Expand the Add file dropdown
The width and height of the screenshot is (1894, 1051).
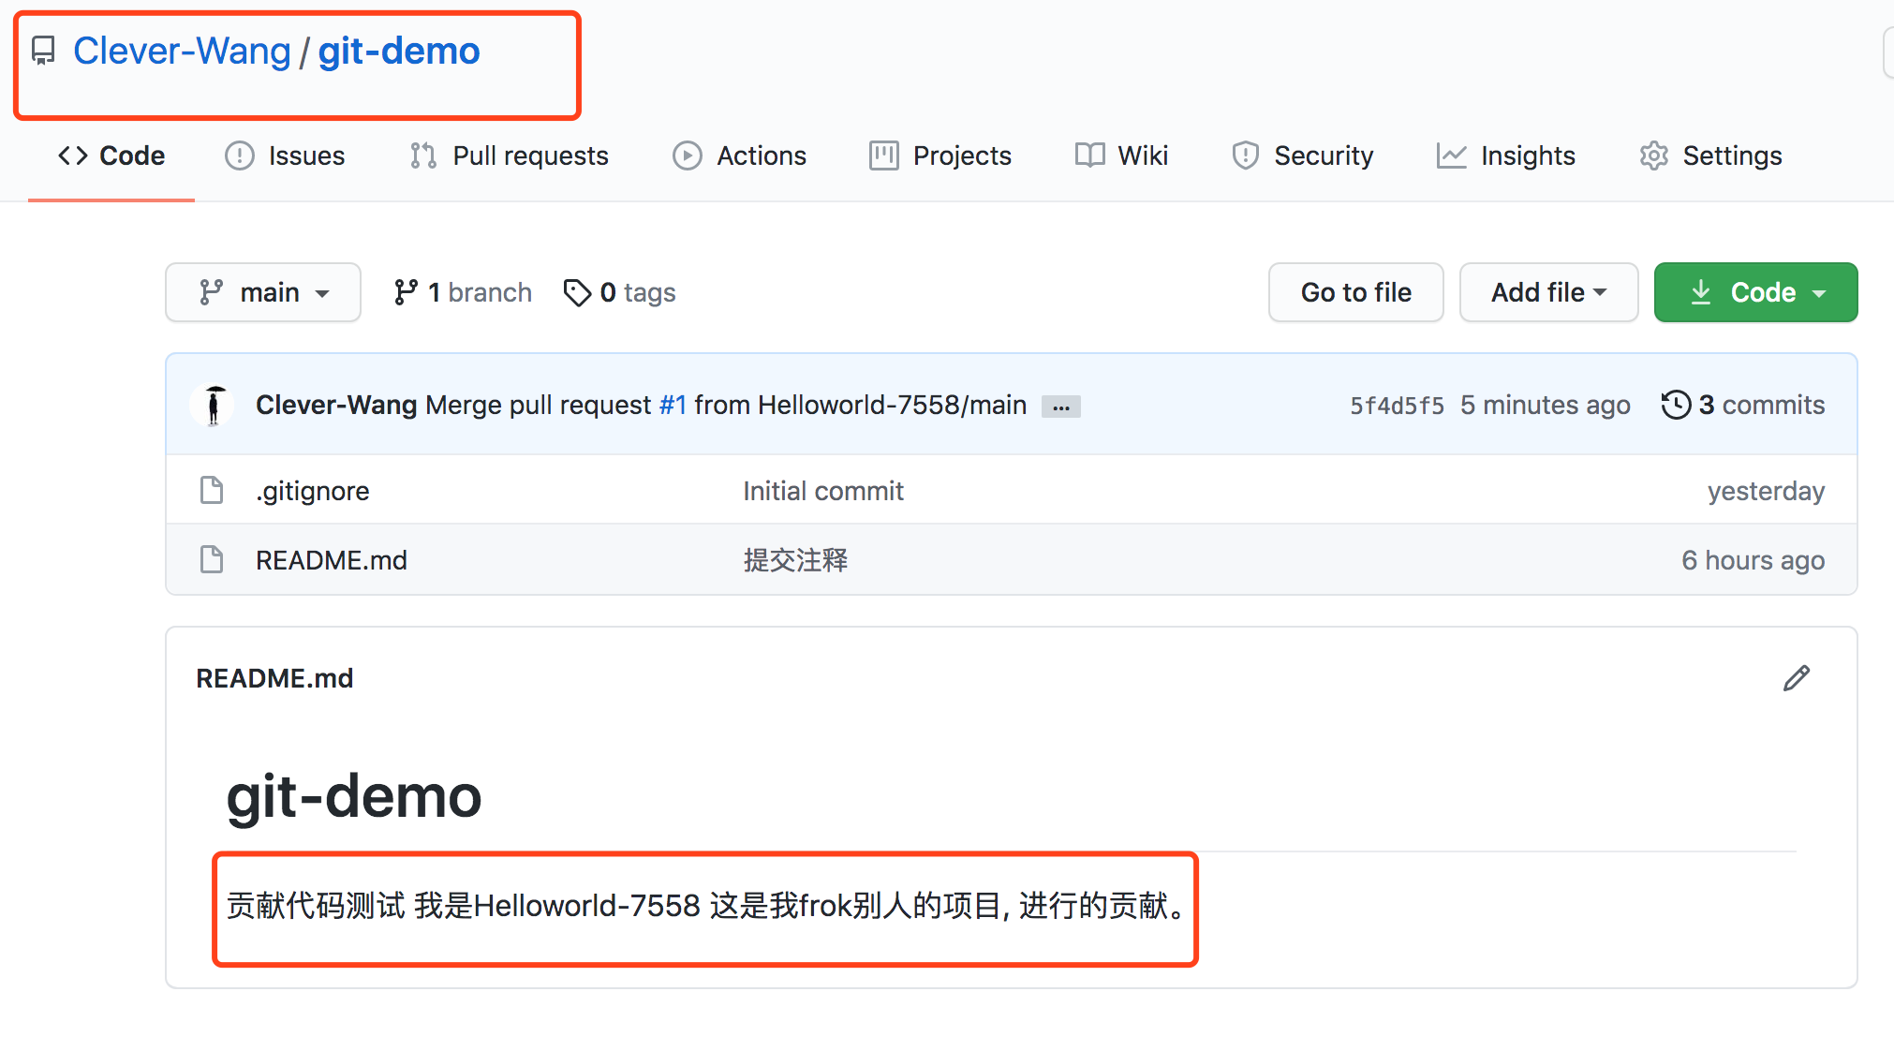pyautogui.click(x=1548, y=292)
